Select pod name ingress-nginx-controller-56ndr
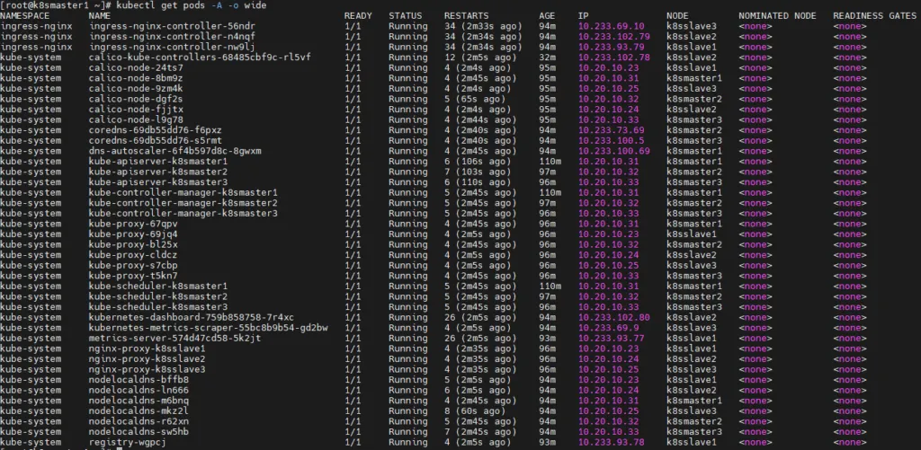This screenshot has width=921, height=450. click(x=172, y=26)
